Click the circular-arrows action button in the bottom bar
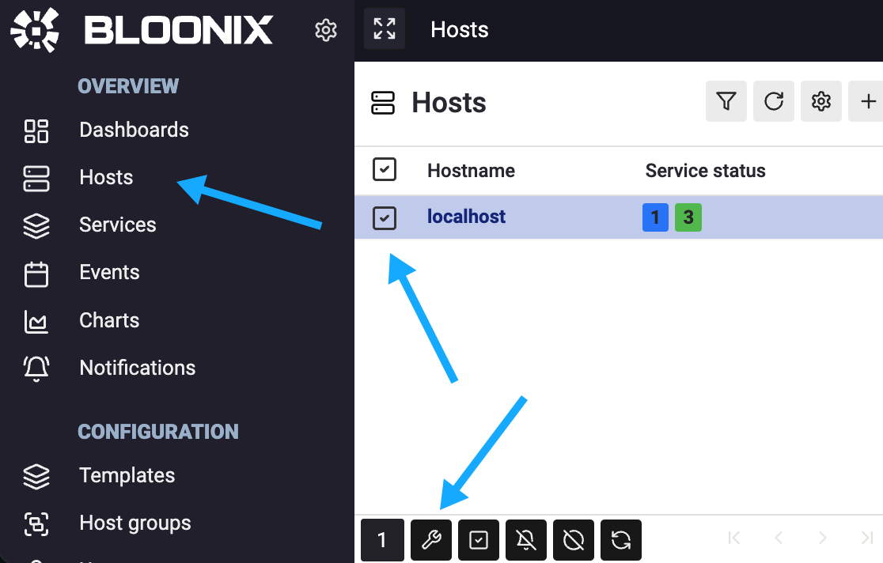The height and width of the screenshot is (563, 883). (x=621, y=540)
